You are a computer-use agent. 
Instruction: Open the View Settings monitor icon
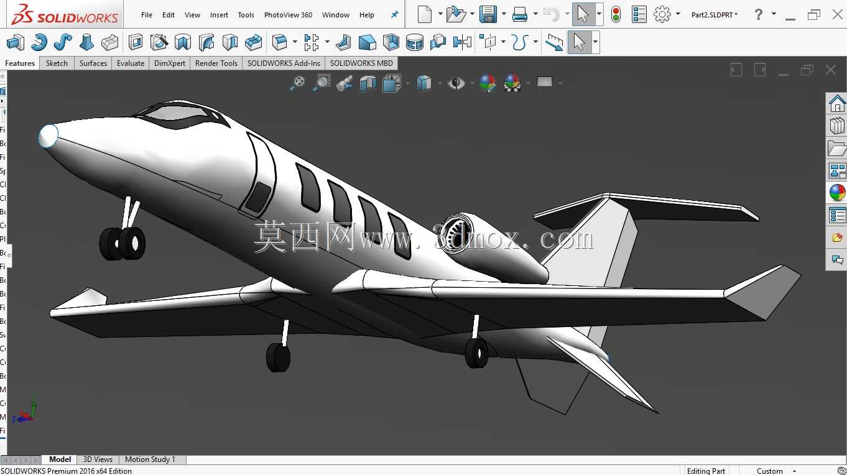click(545, 83)
